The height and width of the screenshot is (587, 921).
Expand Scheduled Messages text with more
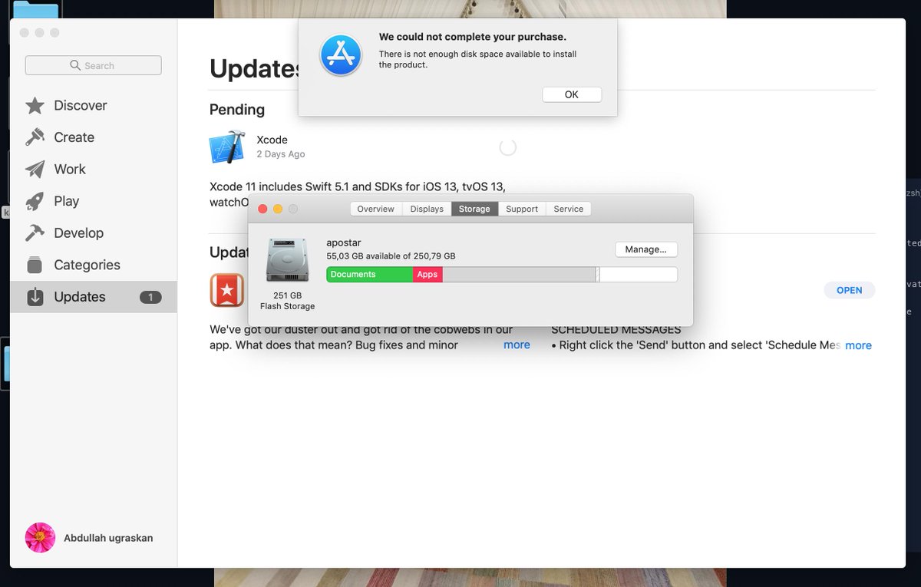(x=858, y=345)
